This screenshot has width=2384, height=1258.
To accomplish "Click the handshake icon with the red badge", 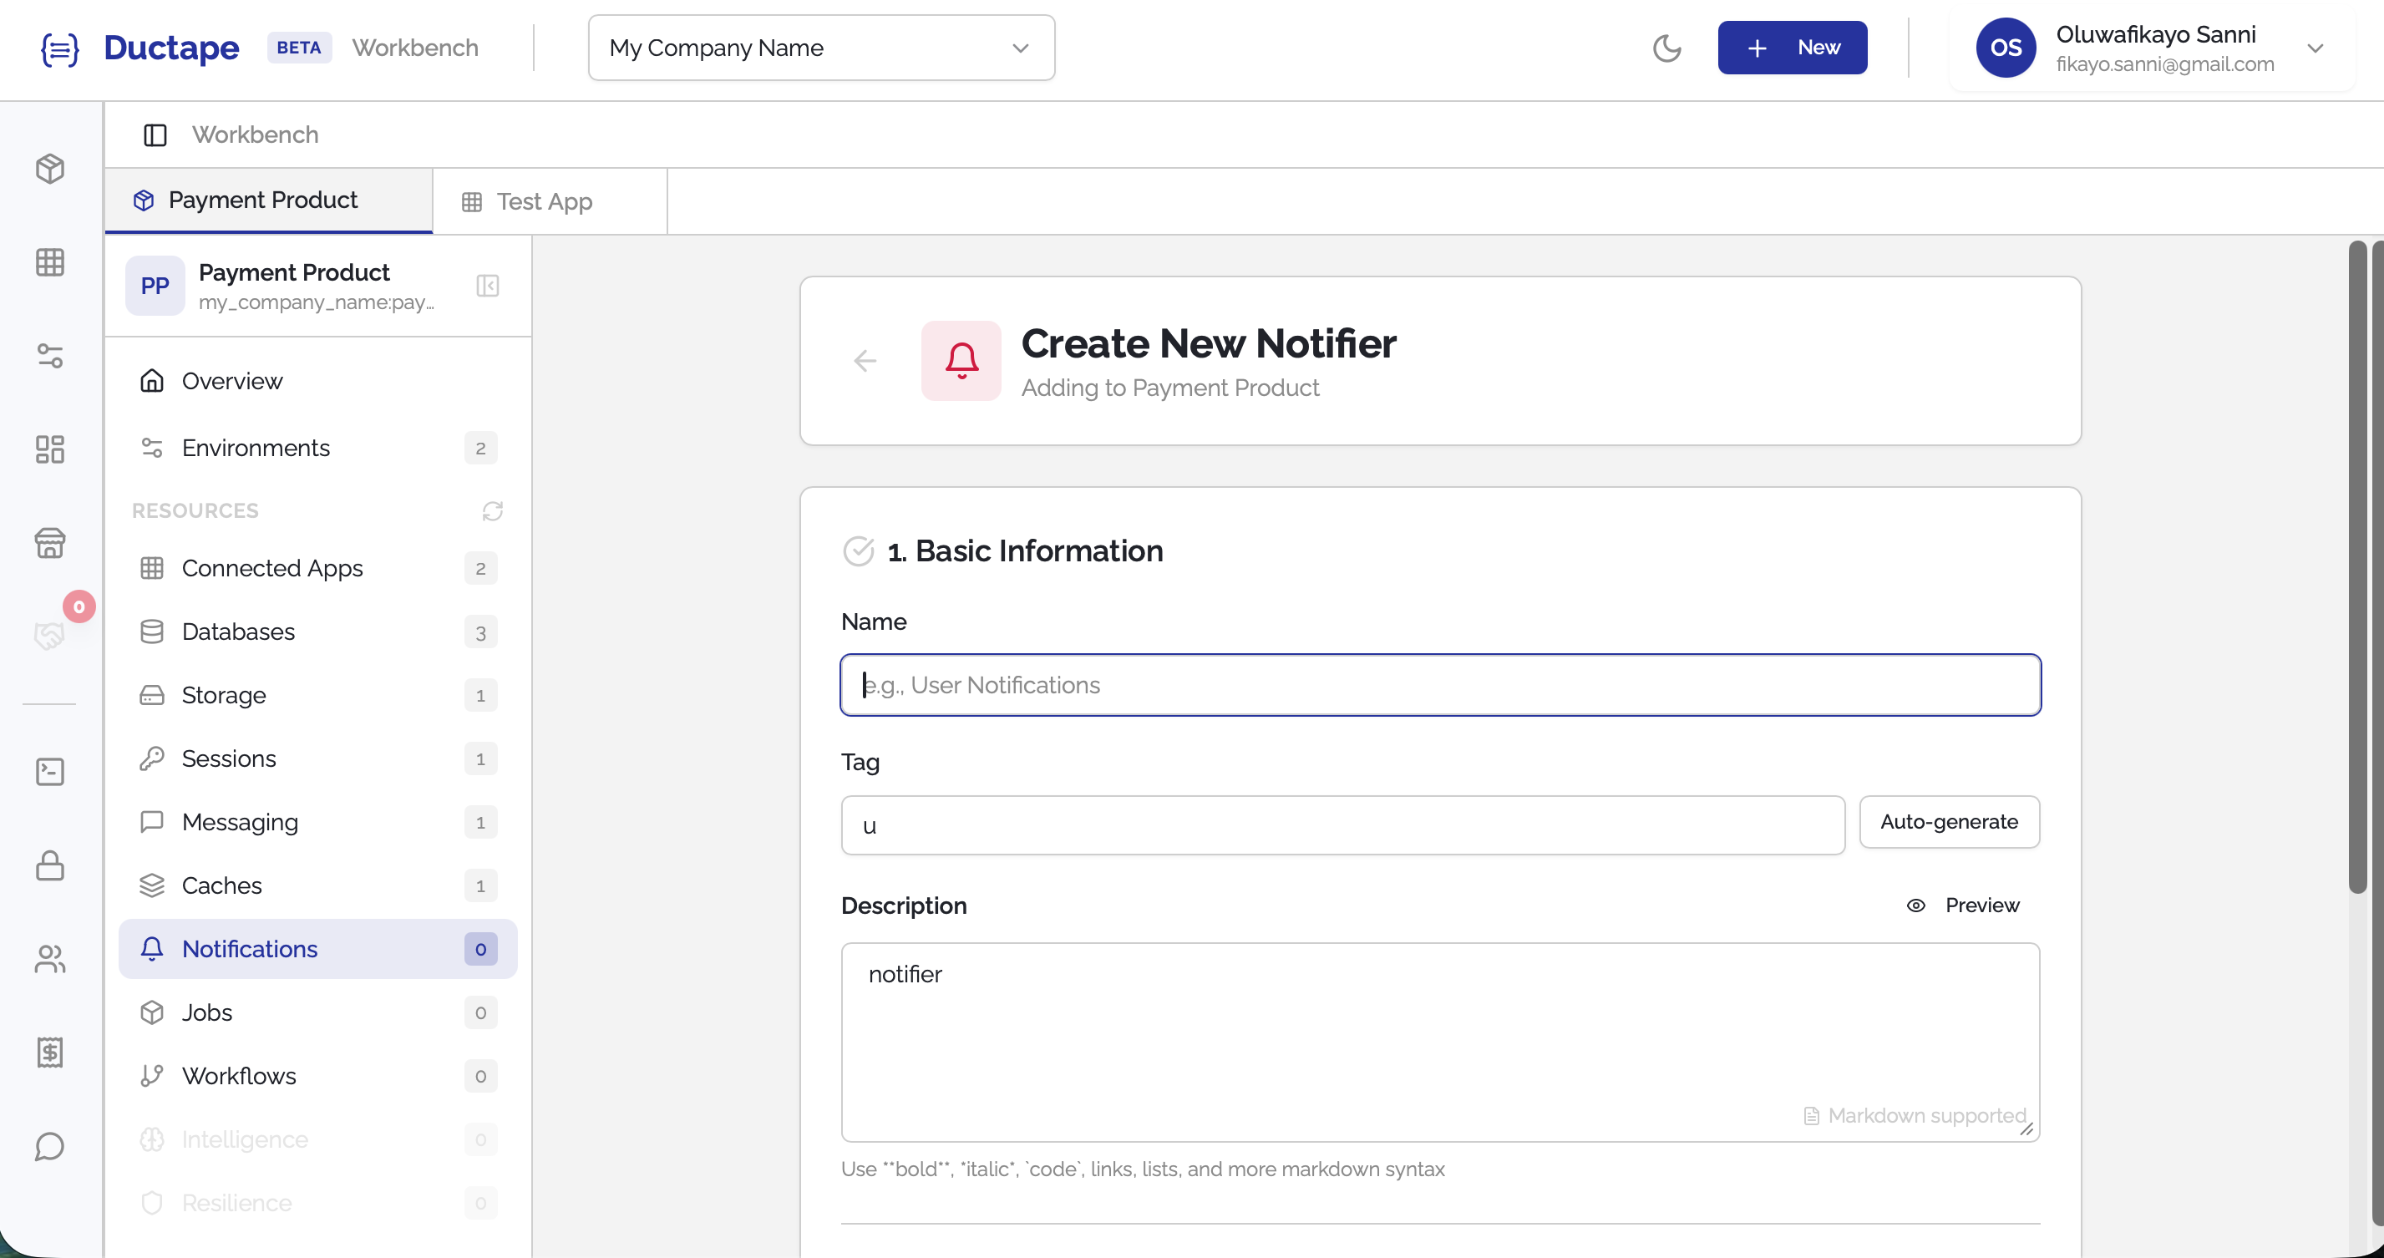I will click(50, 635).
